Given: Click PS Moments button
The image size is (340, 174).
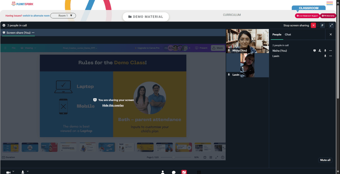Looking at the screenshot, I should tap(328, 16).
